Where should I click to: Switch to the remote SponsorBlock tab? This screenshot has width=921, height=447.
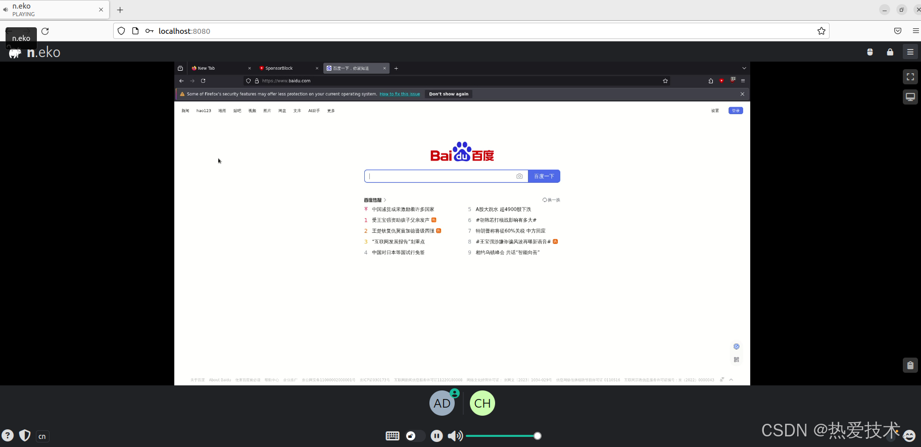tap(288, 68)
